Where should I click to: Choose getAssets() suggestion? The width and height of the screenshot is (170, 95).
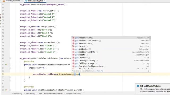click(110, 55)
